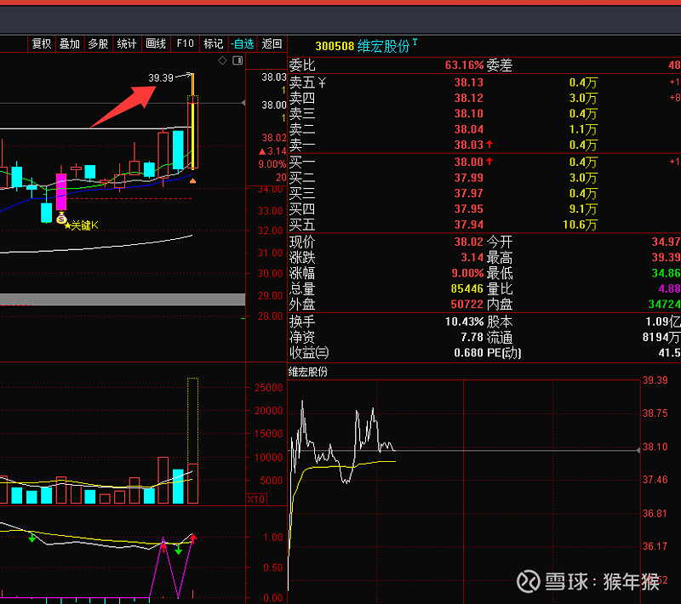Click the 标记 mark button
The height and width of the screenshot is (604, 681).
(214, 44)
